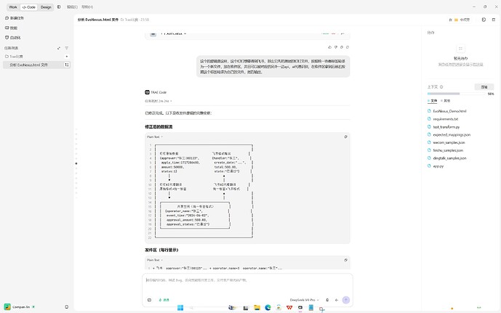Open File Explorer from the taskbar

[x=257, y=308]
